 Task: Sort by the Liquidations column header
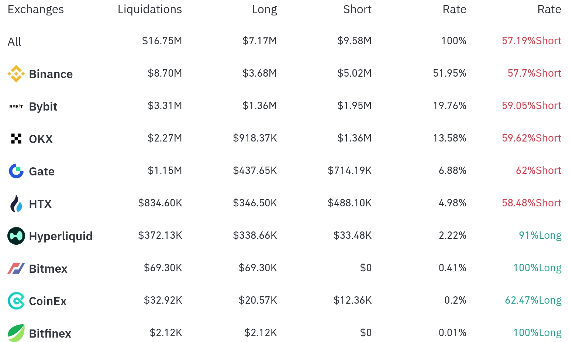[x=149, y=9]
